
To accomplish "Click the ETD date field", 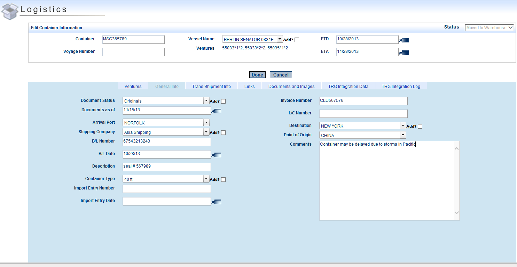I will [367, 39].
